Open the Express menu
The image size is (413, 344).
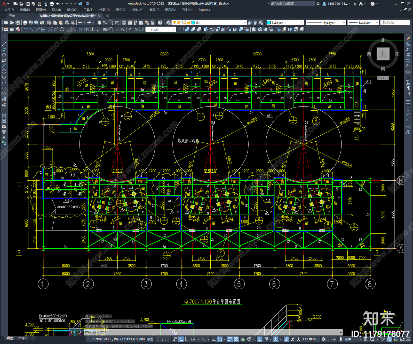(204, 10)
